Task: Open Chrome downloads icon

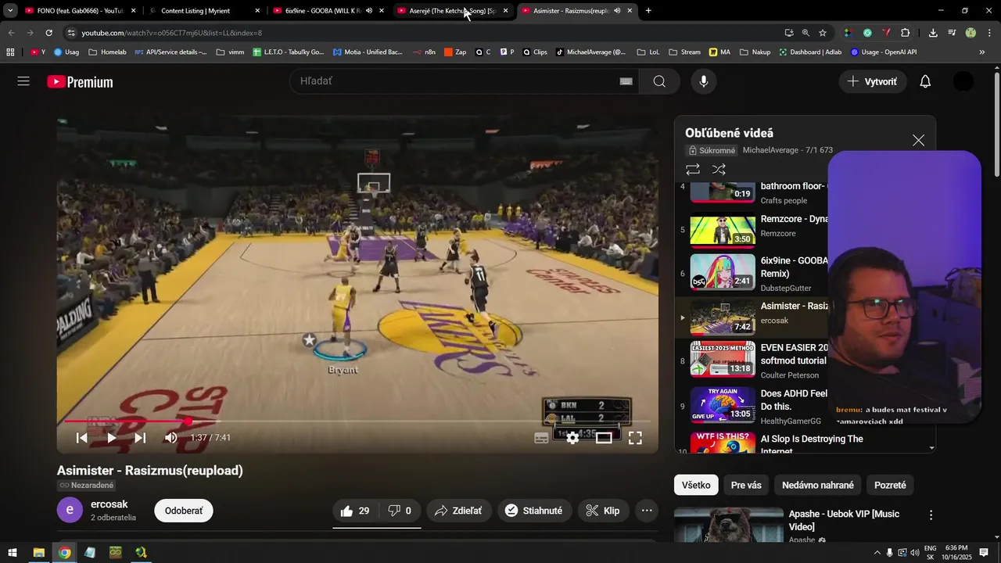Action: 933,33
